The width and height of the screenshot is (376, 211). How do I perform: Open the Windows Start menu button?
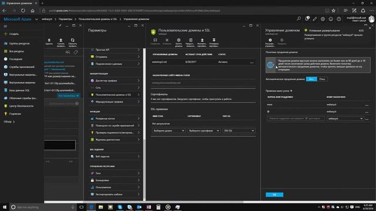tap(5, 207)
